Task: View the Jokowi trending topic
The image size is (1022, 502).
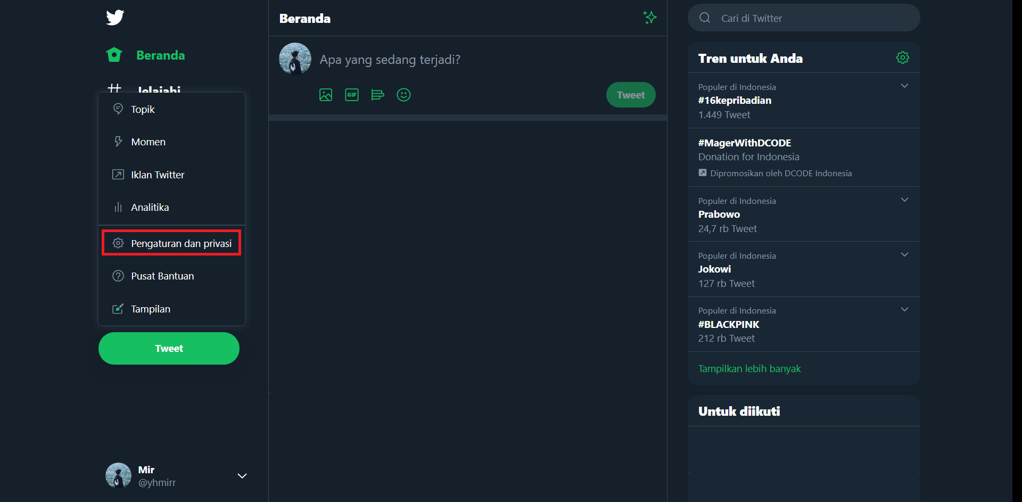Action: click(804, 269)
